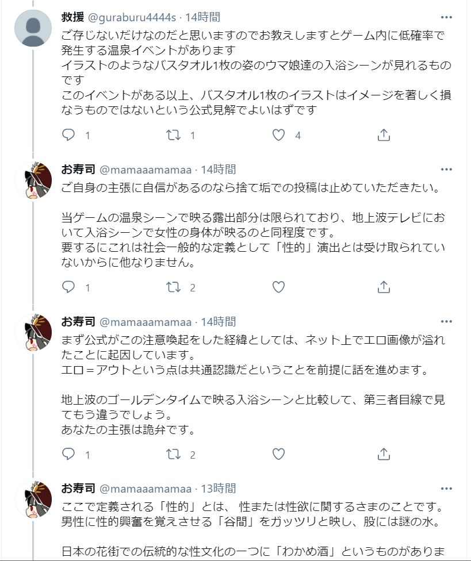Open more menu on second お寿司 tweet
Image resolution: width=471 pixels, height=561 pixels.
tap(446, 321)
